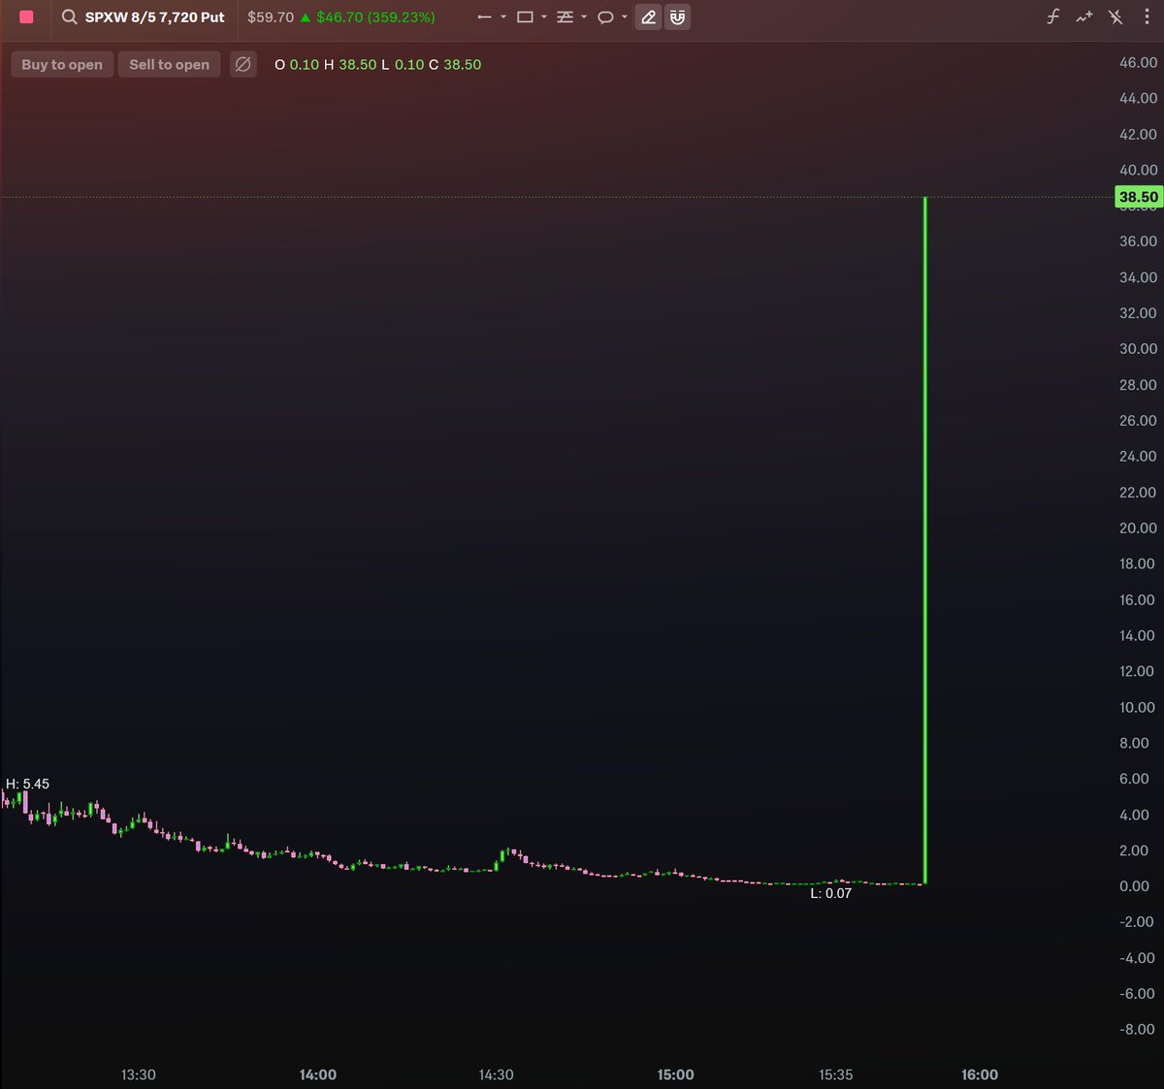The width and height of the screenshot is (1164, 1089).
Task: Click the pink chart color square
Action: tap(26, 17)
